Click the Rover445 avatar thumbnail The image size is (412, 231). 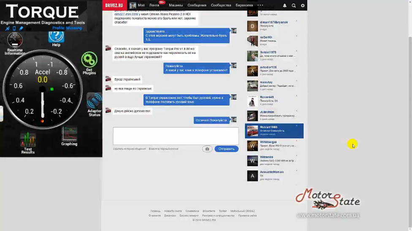pos(252,101)
